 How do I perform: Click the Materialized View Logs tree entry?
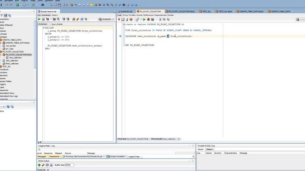pyautogui.click(x=9, y=96)
